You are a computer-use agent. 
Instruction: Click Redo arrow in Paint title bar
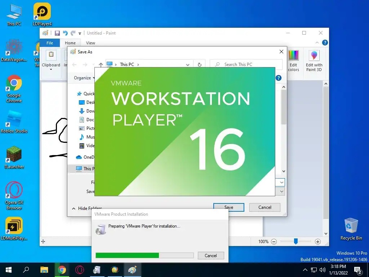pyautogui.click(x=73, y=33)
